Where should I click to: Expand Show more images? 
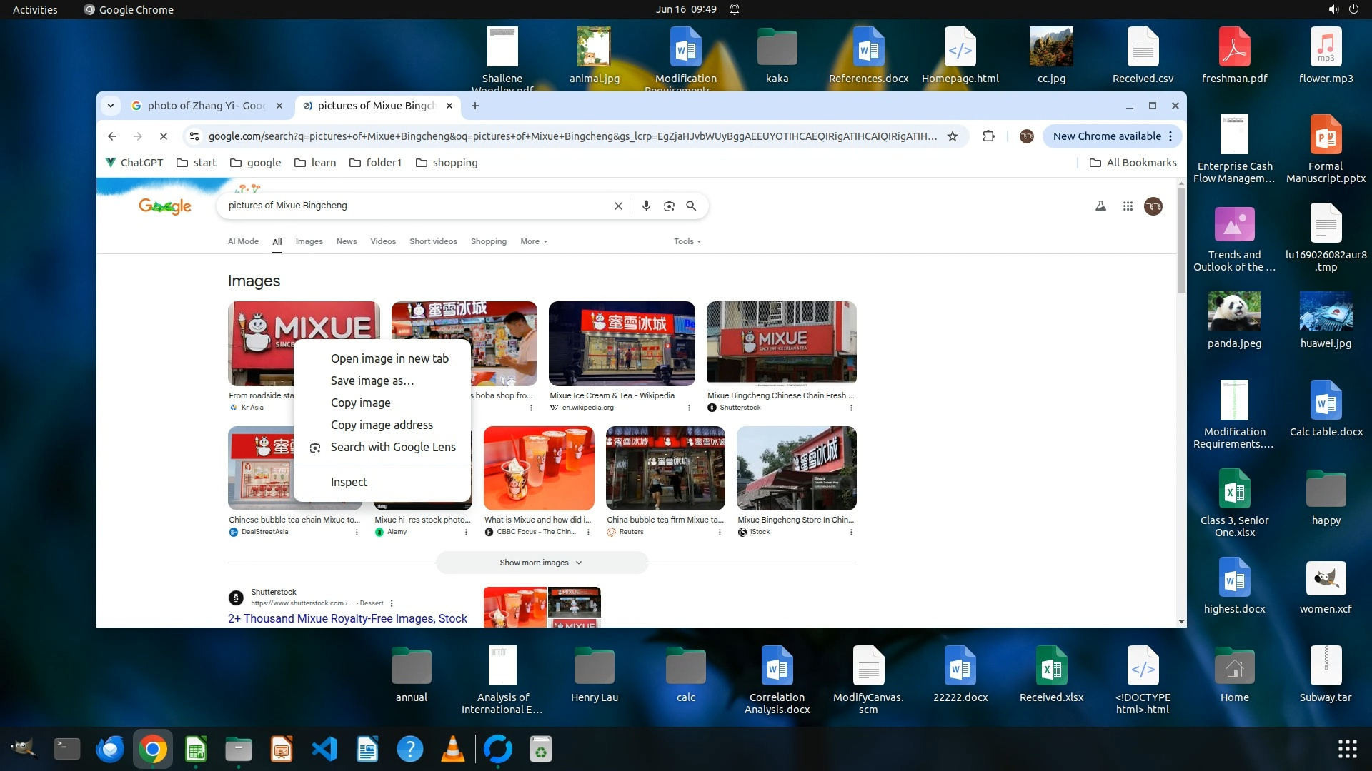[x=541, y=563]
